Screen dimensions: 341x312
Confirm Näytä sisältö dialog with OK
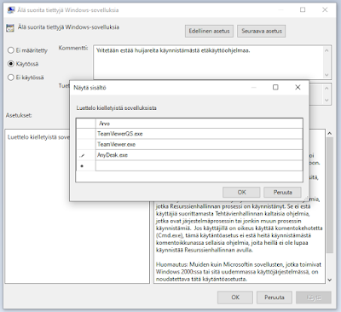tap(241, 193)
